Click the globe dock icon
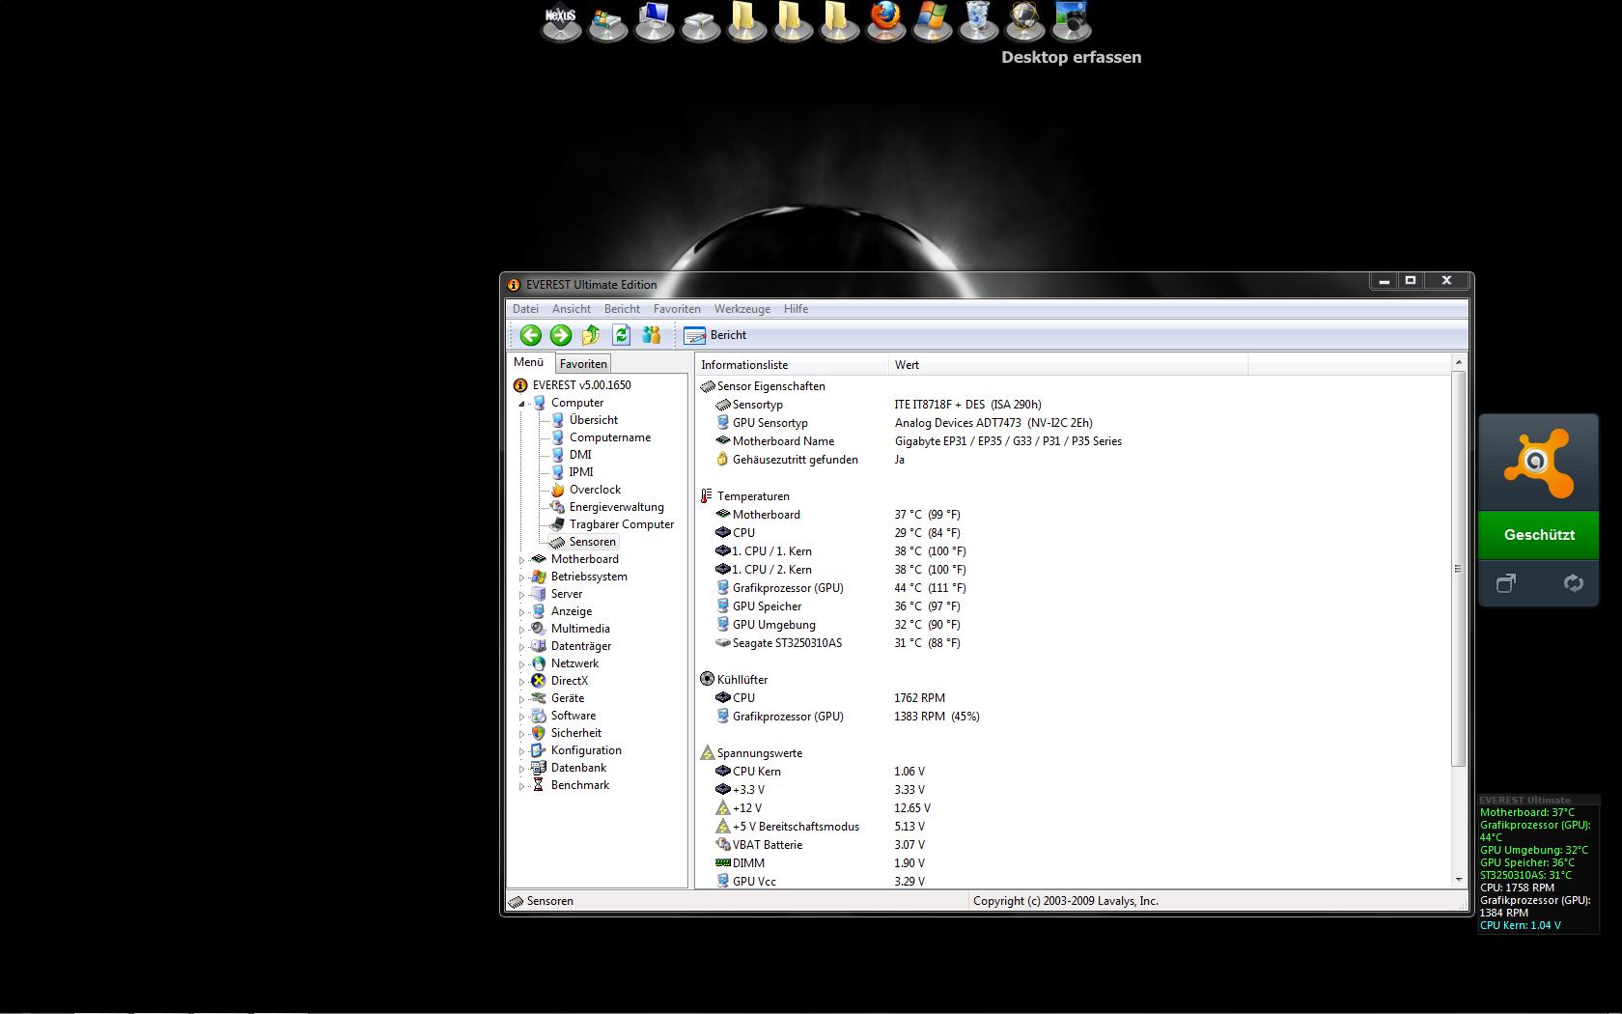This screenshot has width=1622, height=1014. (x=1024, y=21)
